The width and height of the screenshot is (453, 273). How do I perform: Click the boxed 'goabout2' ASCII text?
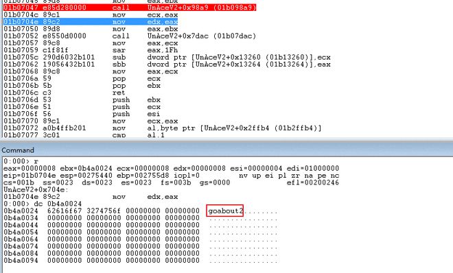(225, 211)
